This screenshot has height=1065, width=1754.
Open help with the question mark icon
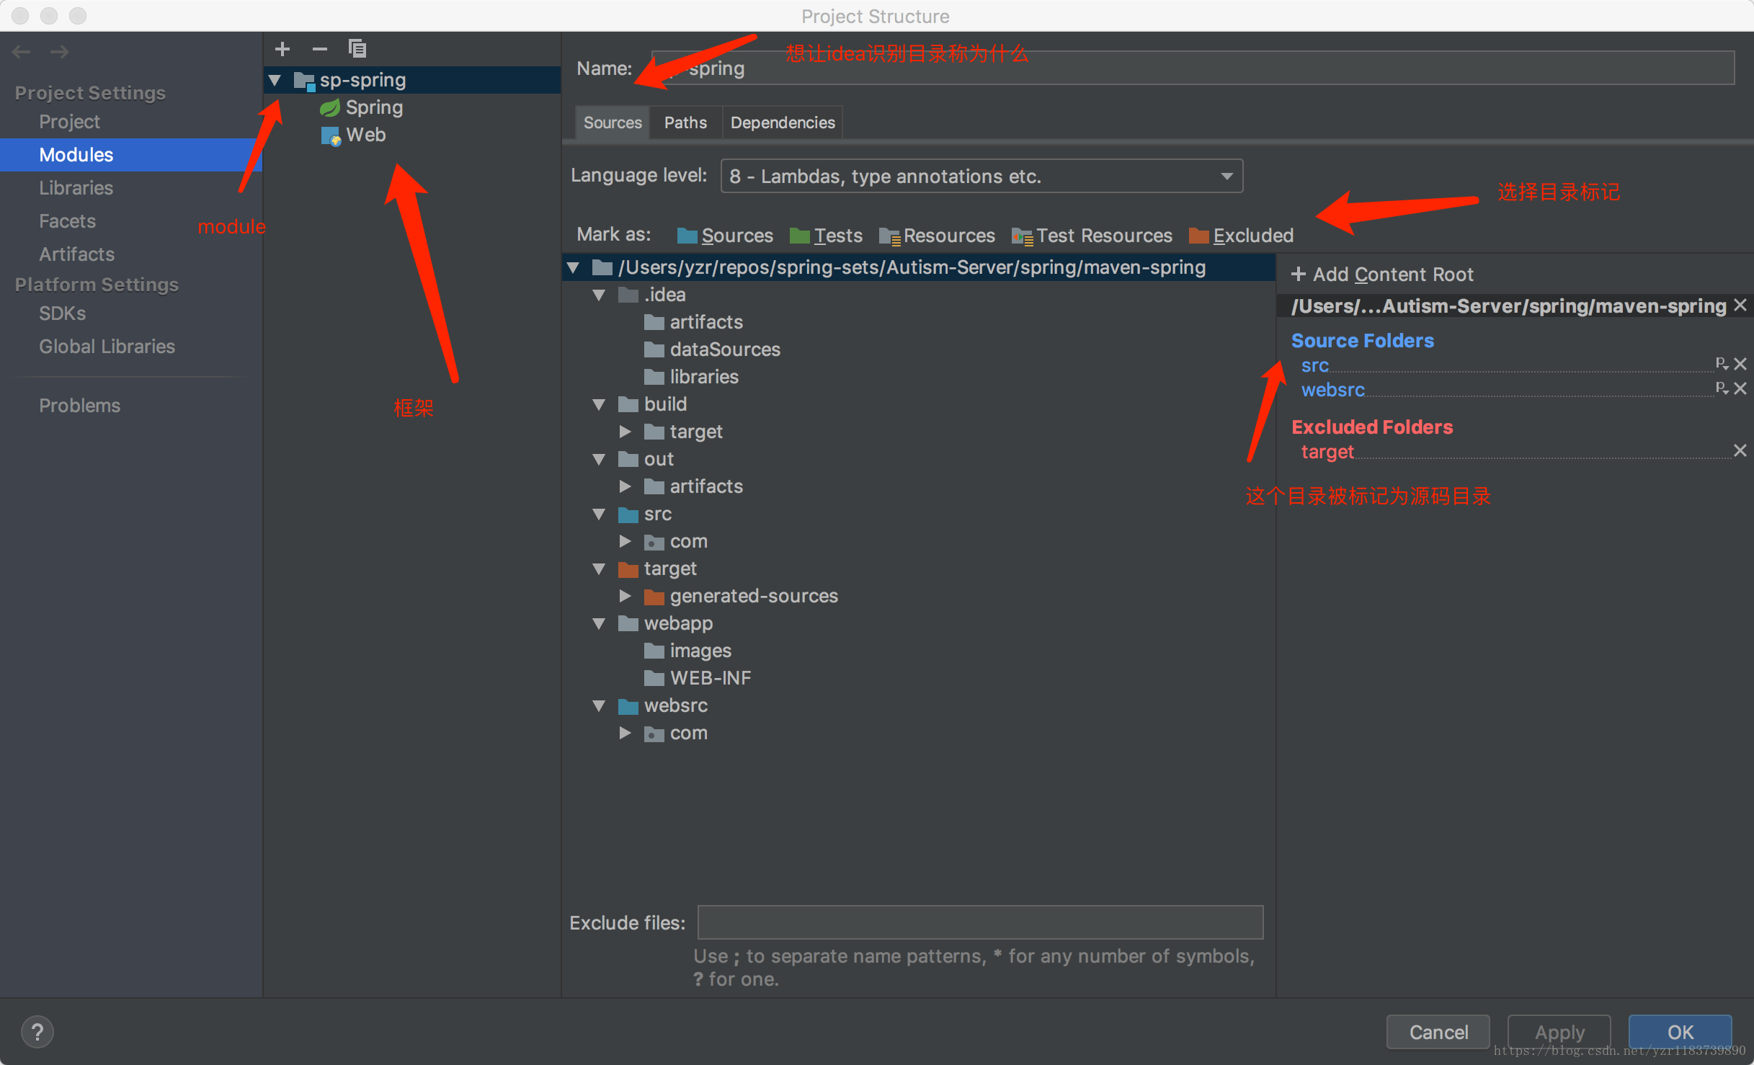(x=37, y=1032)
